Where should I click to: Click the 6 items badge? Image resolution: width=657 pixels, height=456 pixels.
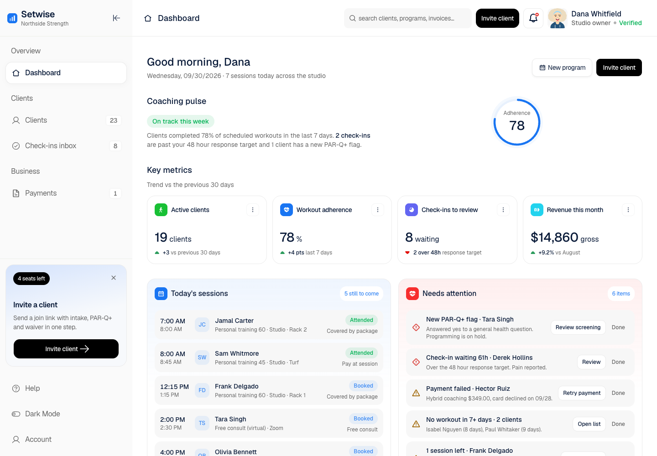pyautogui.click(x=621, y=294)
